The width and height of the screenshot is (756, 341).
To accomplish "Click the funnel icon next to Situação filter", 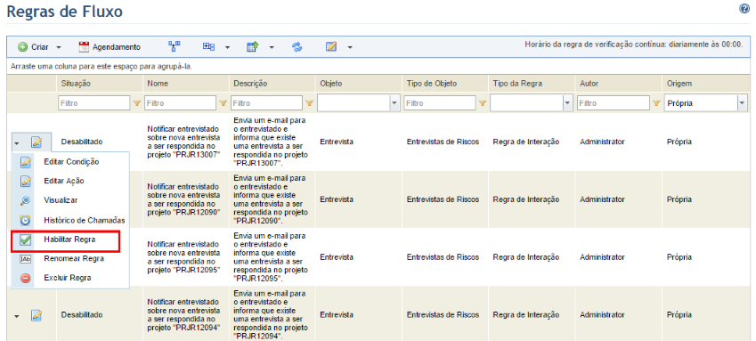I will point(136,102).
